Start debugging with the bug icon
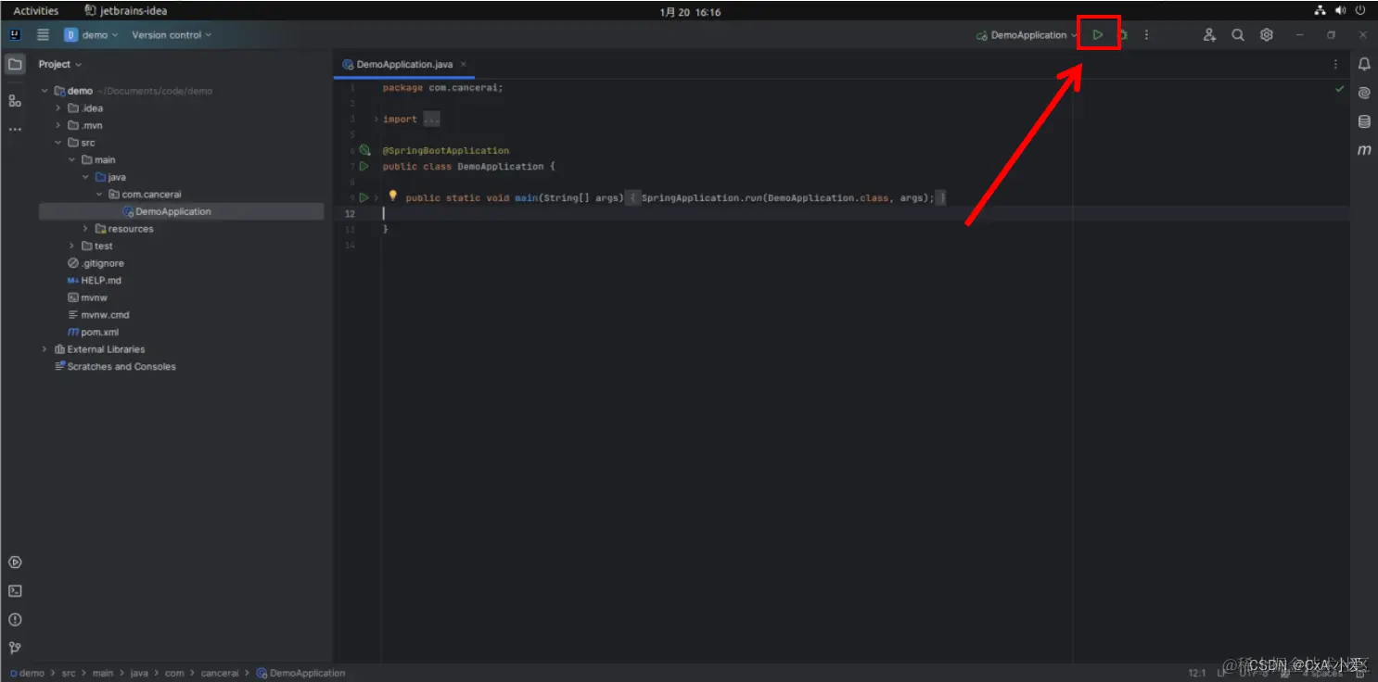1378x682 pixels. [1123, 35]
